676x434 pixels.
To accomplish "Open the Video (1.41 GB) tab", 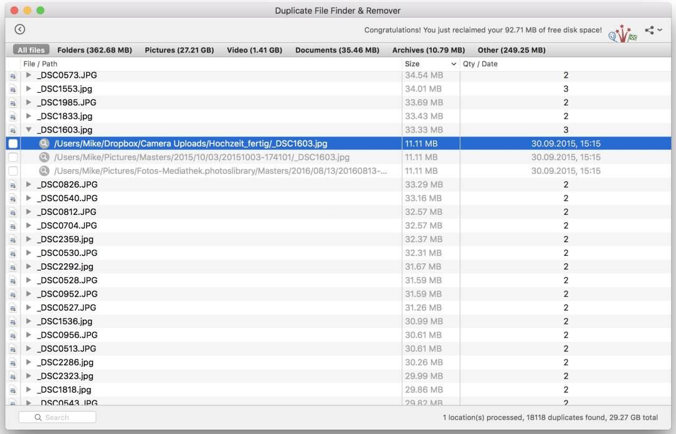I will click(254, 50).
